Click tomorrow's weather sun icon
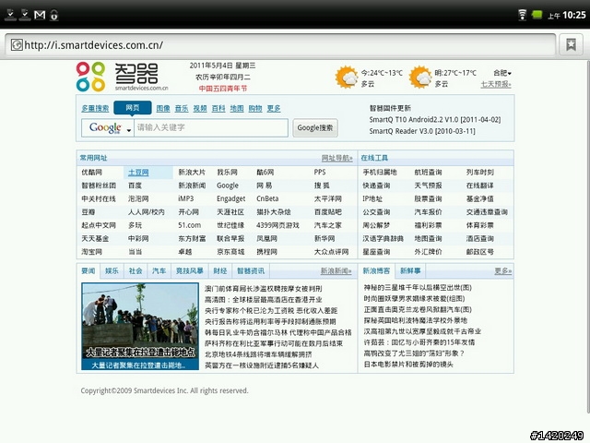Image resolution: width=590 pixels, height=443 pixels. (x=420, y=78)
